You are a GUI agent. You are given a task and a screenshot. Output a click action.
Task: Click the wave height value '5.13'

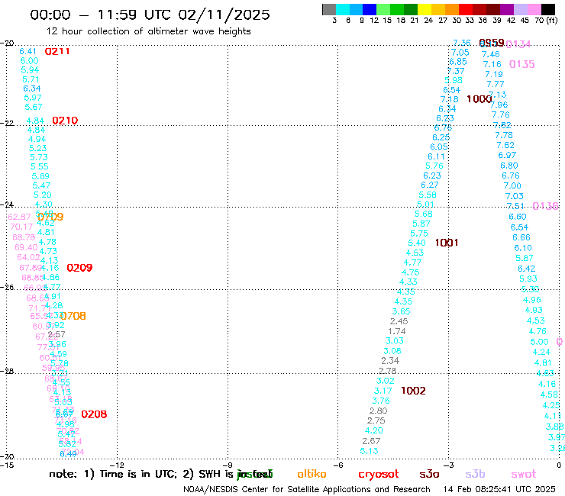(x=370, y=451)
